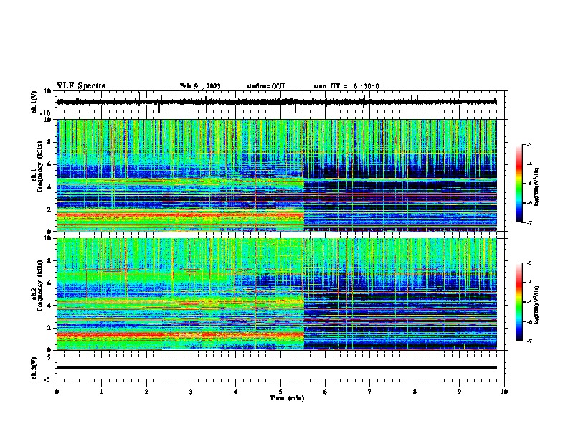Screen dimensions: 568x439
Task: Click the "station=OUI" header label
Action: [265, 86]
